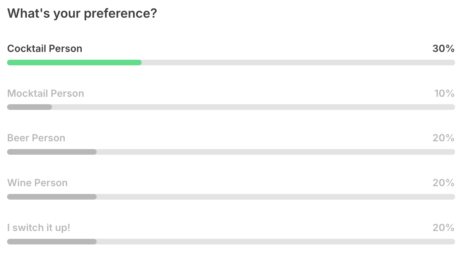Click the 30% result for Cocktail Person
Image resolution: width=465 pixels, height=260 pixels.
(443, 49)
